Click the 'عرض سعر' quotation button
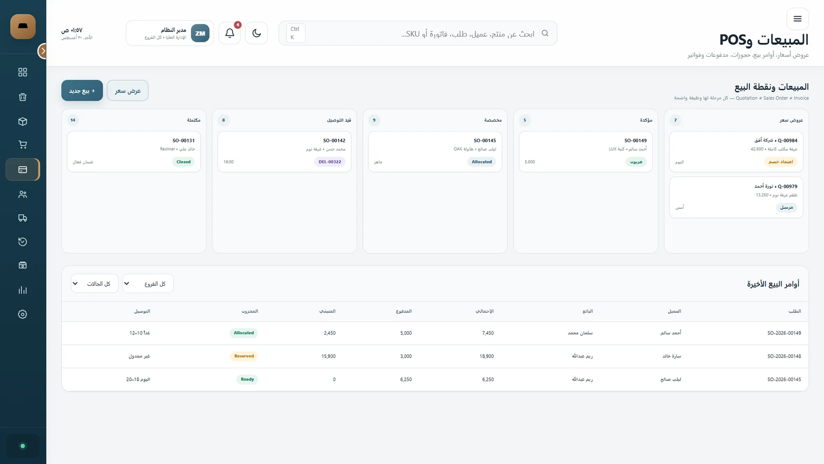The image size is (824, 464). (128, 91)
